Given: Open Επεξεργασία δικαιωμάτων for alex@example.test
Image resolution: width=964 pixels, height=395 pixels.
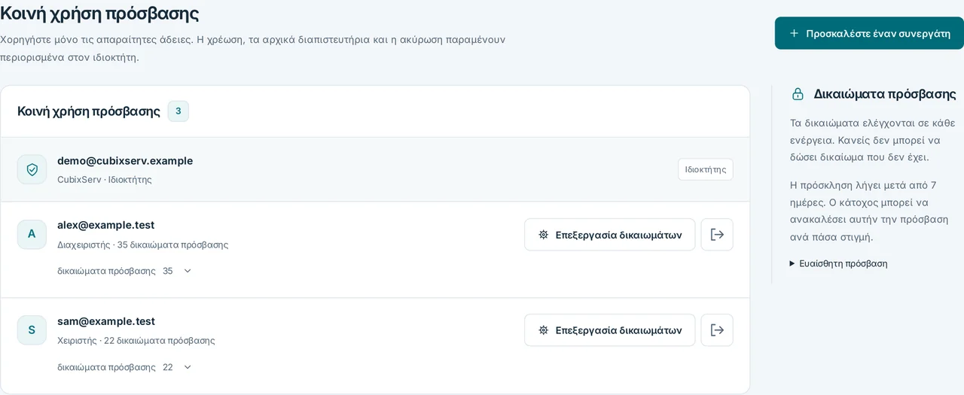Looking at the screenshot, I should coord(610,235).
